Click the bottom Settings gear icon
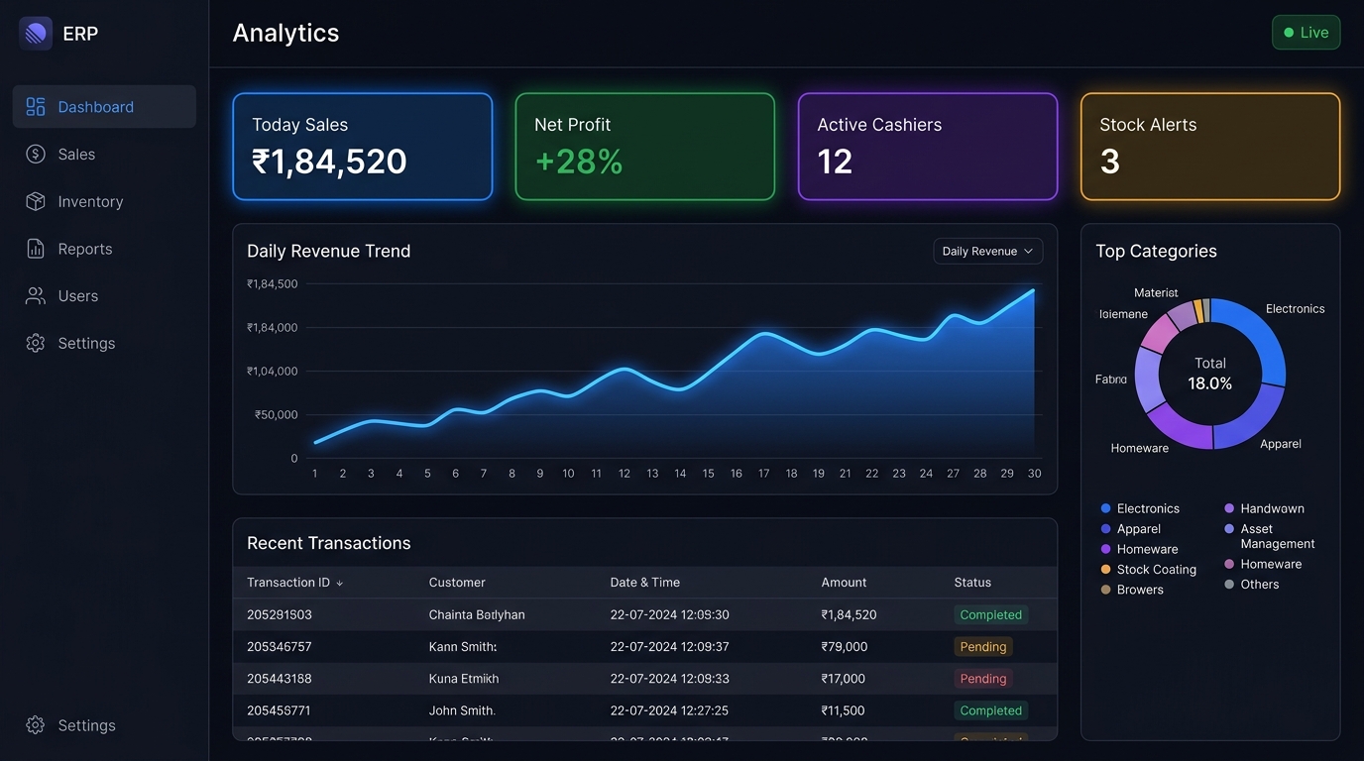Image resolution: width=1364 pixels, height=761 pixels. coord(36,725)
